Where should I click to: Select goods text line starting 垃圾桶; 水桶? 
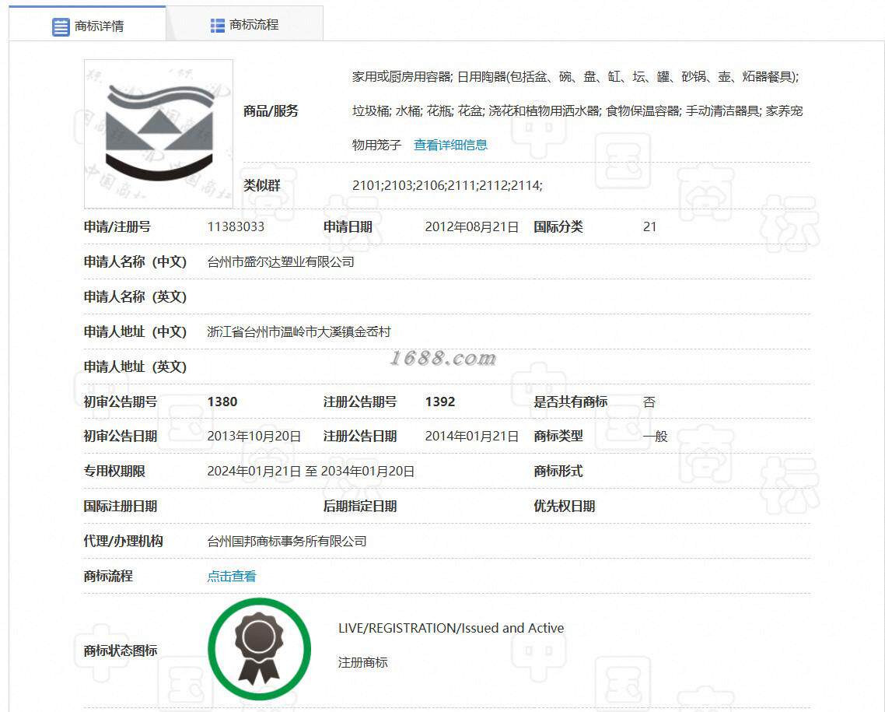pos(577,111)
